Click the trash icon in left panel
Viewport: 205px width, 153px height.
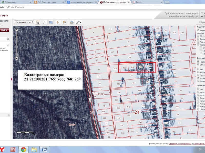pyautogui.click(x=9, y=116)
